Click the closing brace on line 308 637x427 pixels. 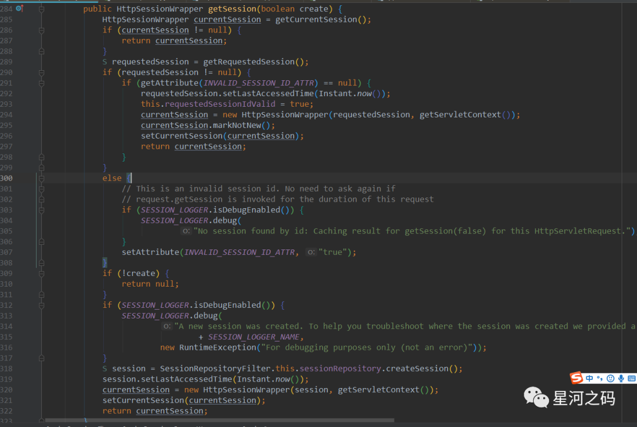105,262
